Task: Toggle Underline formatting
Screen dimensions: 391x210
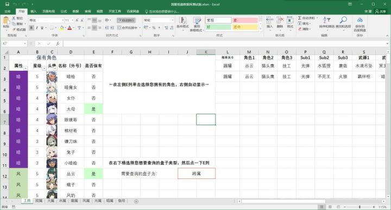Action: click(42, 28)
